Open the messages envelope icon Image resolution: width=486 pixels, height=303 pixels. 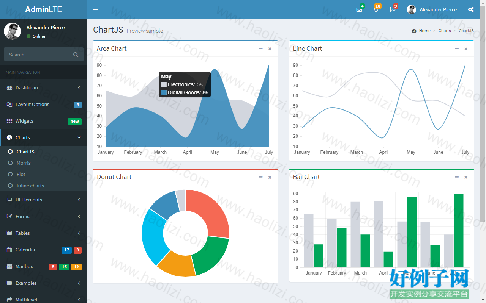point(359,9)
